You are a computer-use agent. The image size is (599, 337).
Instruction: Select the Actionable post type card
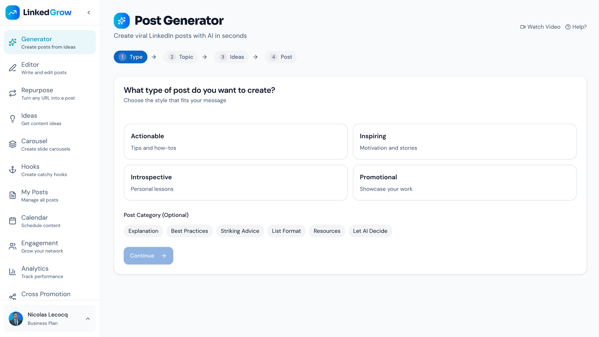click(x=236, y=142)
